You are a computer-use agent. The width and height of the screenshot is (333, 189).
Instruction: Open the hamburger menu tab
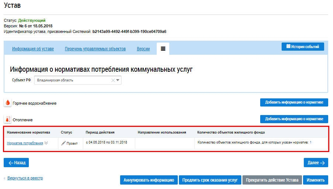(163, 49)
